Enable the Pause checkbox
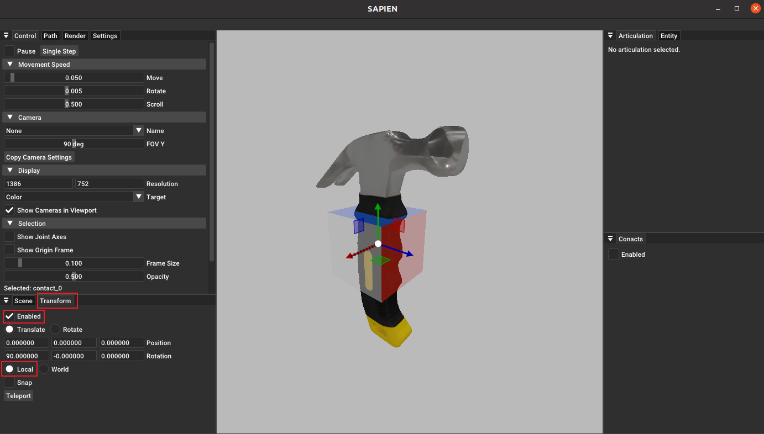Screen dimensions: 764x434 point(9,51)
